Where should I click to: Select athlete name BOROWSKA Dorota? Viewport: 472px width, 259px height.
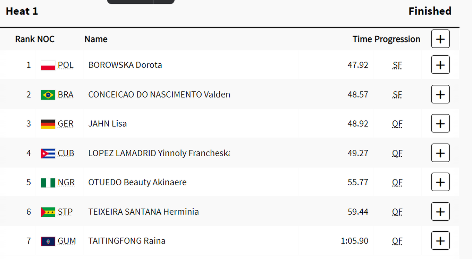(x=125, y=65)
